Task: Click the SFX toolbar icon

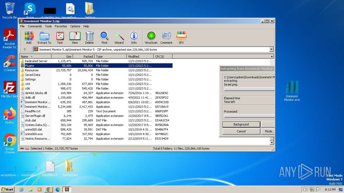Action: [181, 38]
